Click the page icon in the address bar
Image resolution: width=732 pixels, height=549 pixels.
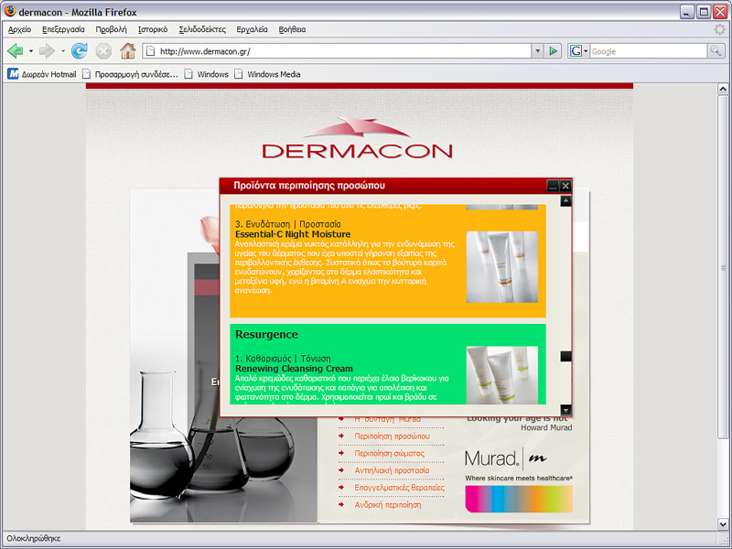[x=150, y=51]
